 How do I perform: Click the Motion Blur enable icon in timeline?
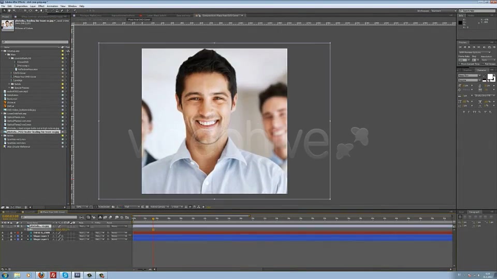(110, 218)
